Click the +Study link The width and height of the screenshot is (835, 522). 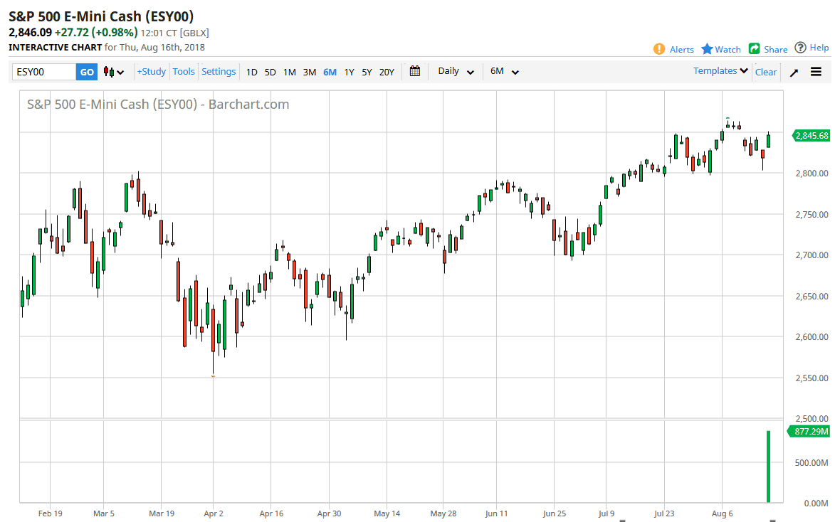tap(151, 71)
